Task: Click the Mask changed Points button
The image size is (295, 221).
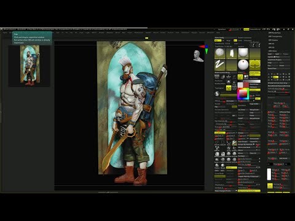Action: pos(225,191)
